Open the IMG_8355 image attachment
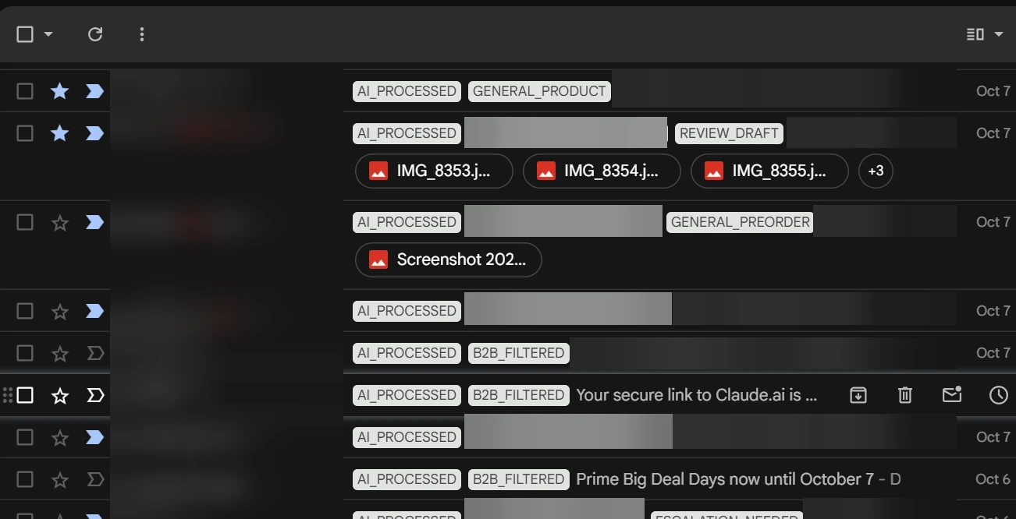Viewport: 1016px width, 519px height. (x=769, y=171)
